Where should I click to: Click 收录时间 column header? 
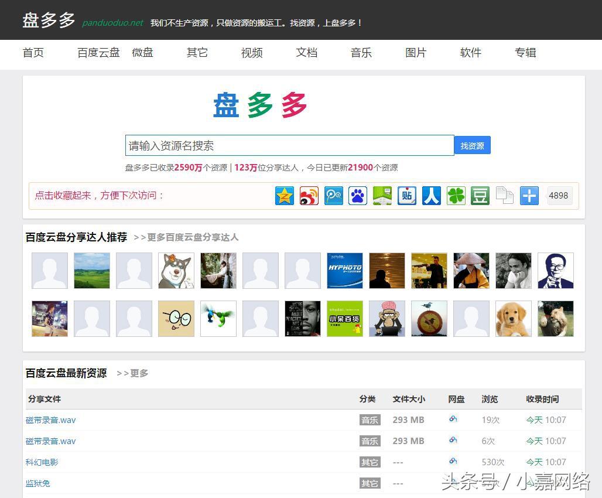pyautogui.click(x=542, y=399)
